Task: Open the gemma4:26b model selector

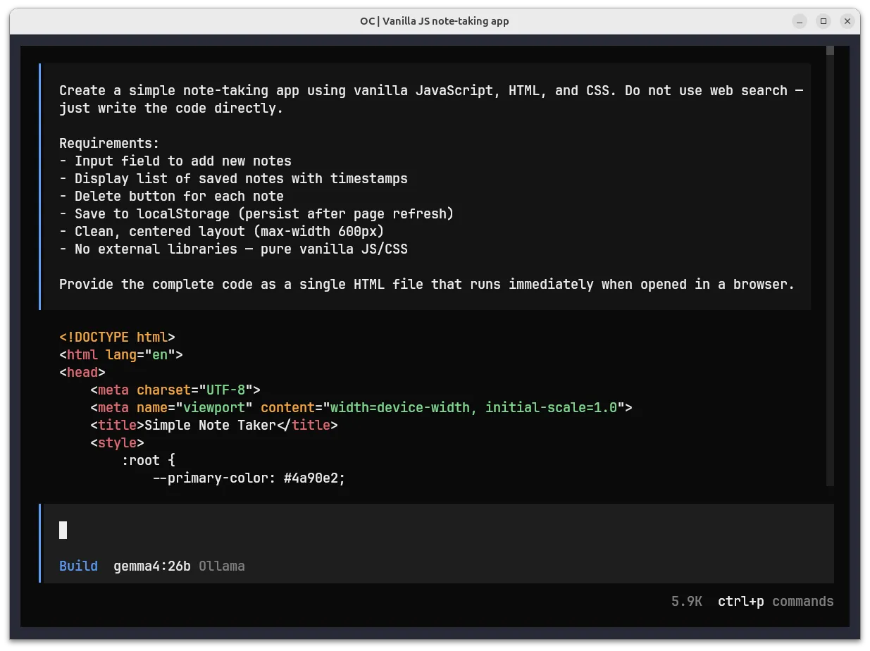Action: (152, 566)
